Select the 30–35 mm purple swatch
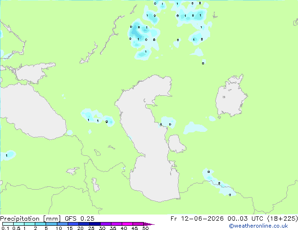 click(105, 224)
